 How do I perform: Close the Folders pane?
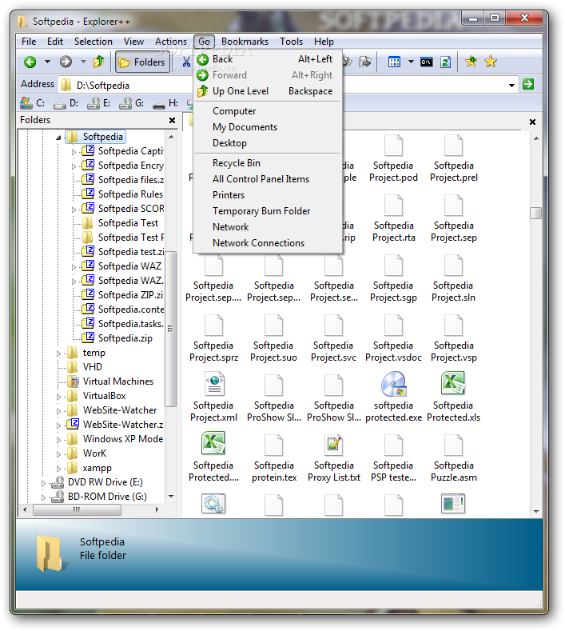pos(172,120)
